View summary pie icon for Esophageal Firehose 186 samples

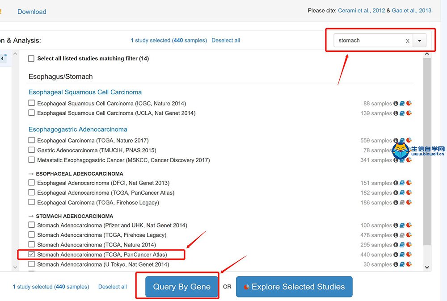point(409,202)
